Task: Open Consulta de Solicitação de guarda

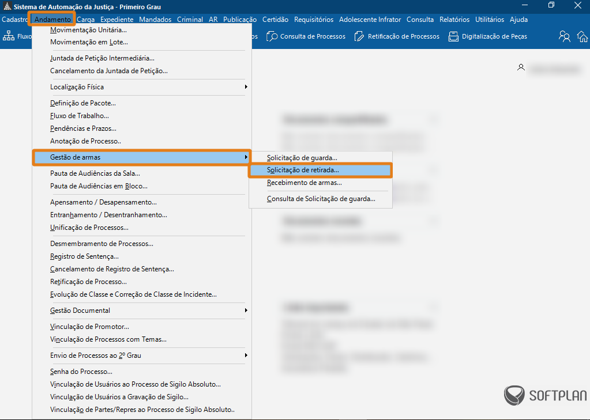Action: 321,199
